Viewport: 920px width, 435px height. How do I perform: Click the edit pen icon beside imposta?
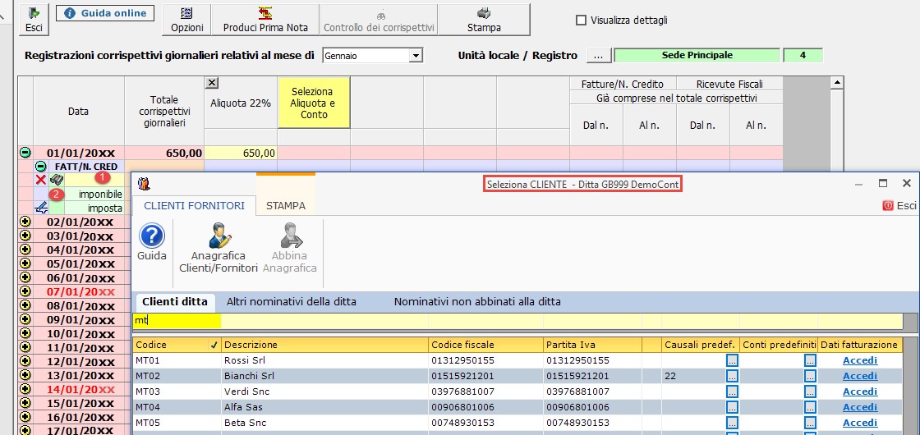(x=41, y=207)
